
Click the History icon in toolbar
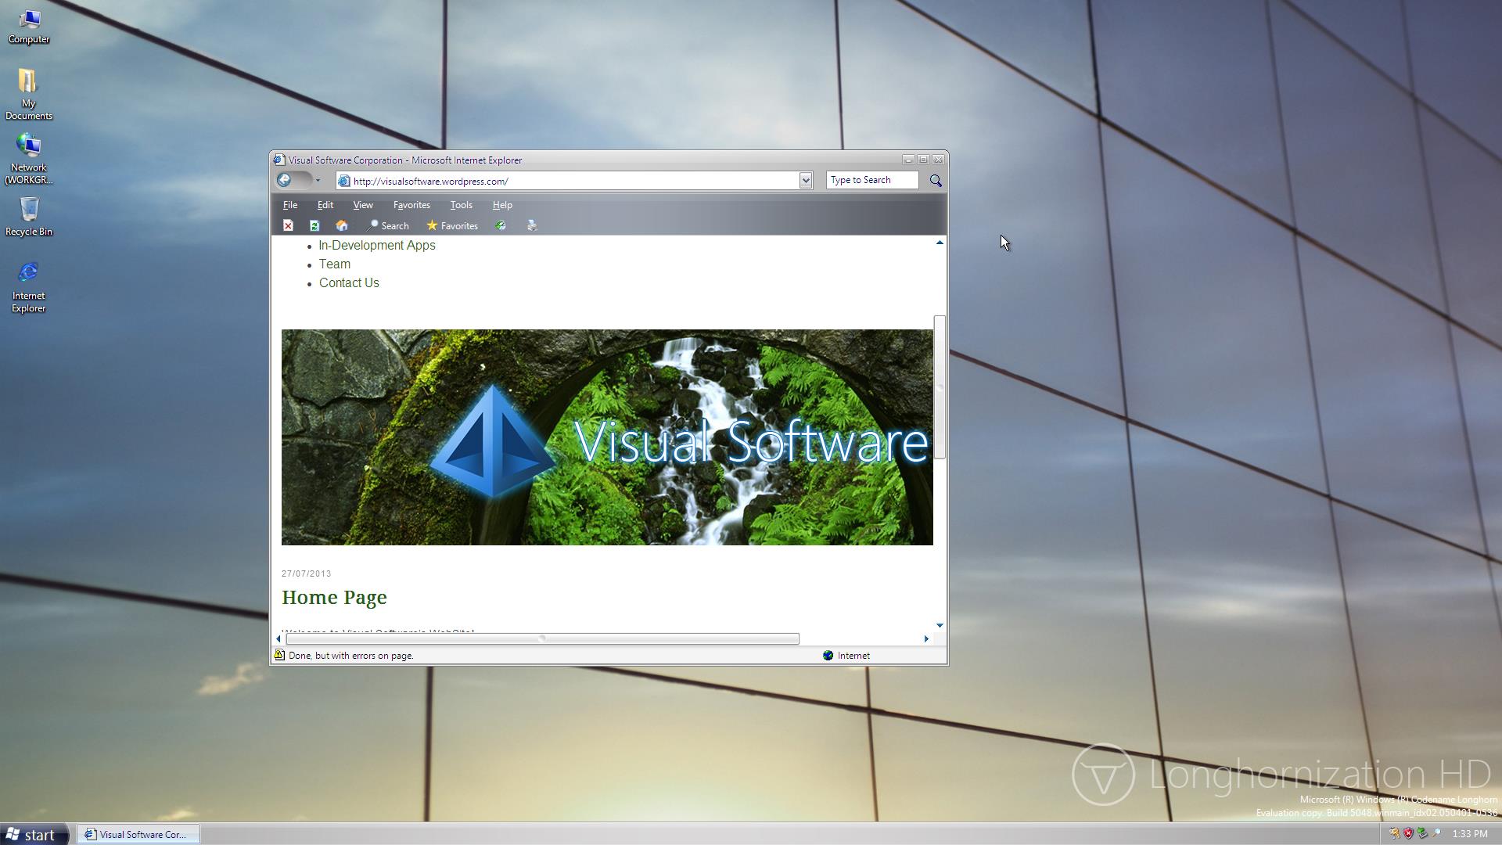point(501,225)
